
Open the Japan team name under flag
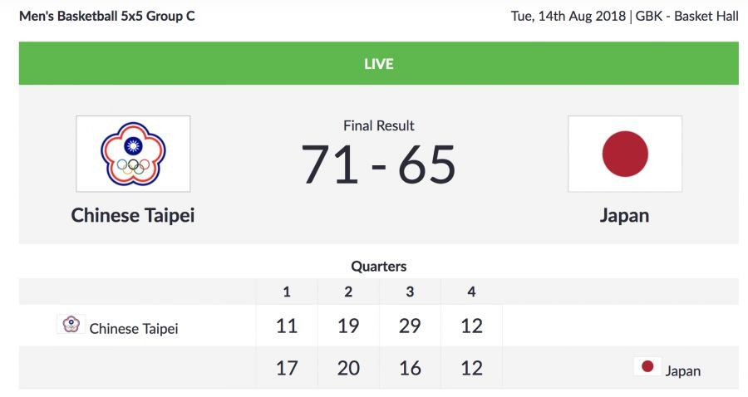pyautogui.click(x=624, y=215)
